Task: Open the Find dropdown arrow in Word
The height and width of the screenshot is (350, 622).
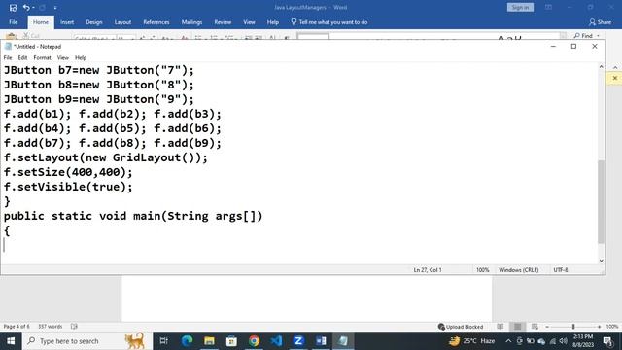Action: point(599,36)
